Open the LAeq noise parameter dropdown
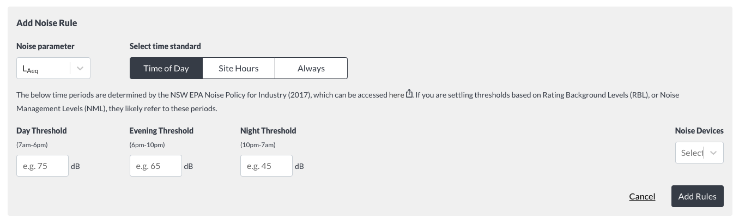This screenshot has width=739, height=224. click(53, 68)
